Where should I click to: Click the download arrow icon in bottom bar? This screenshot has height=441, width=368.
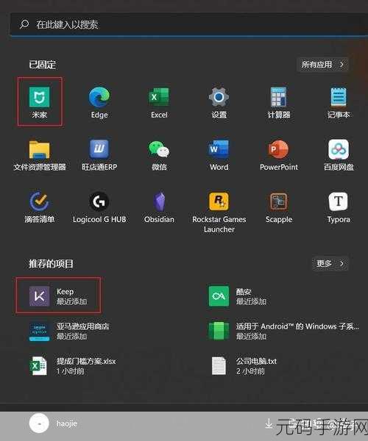point(269,423)
